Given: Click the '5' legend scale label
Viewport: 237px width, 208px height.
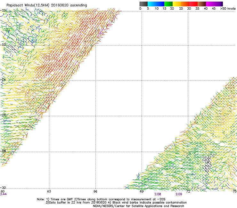Looking at the screenshot, I should pos(148,9).
